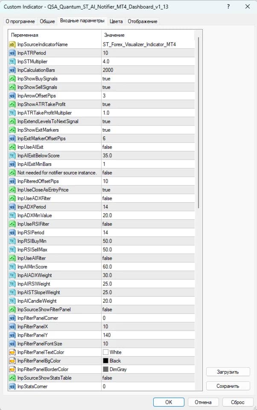This screenshot has width=257, height=410.
Task: Click the bool icon beside InpUseADXFilter
Action: (x=12, y=198)
